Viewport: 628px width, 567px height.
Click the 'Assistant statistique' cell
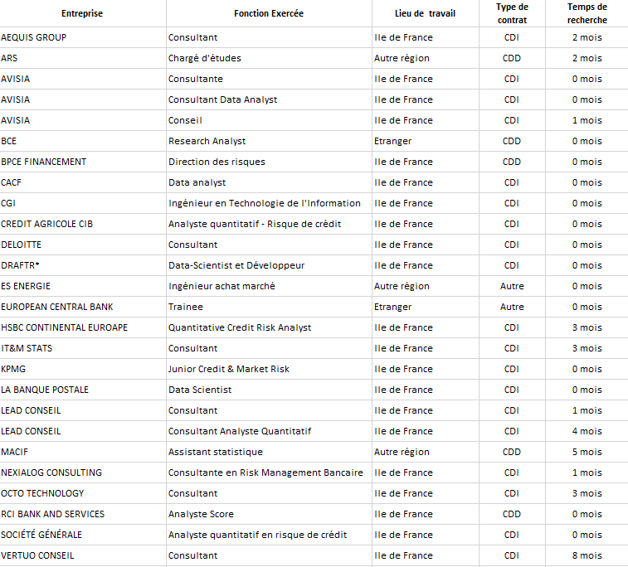coord(269,452)
